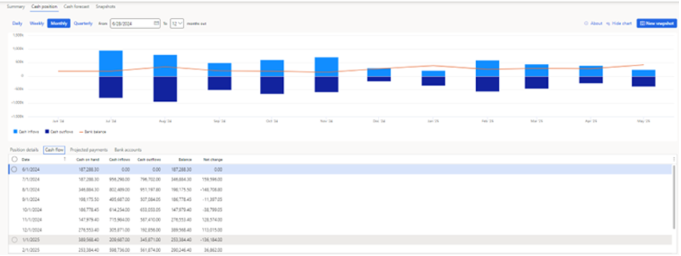681x256 pixels.
Task: Switch chart to Quarterly view
Action: tap(83, 24)
